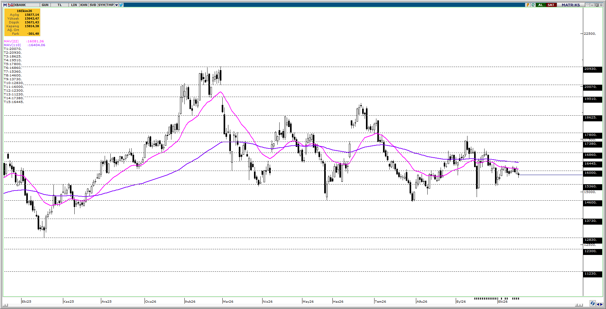Viewport: 606px width, 309px height.
Task: Expand the triangle dropdown next to MATRIKS
Action: click(588, 5)
